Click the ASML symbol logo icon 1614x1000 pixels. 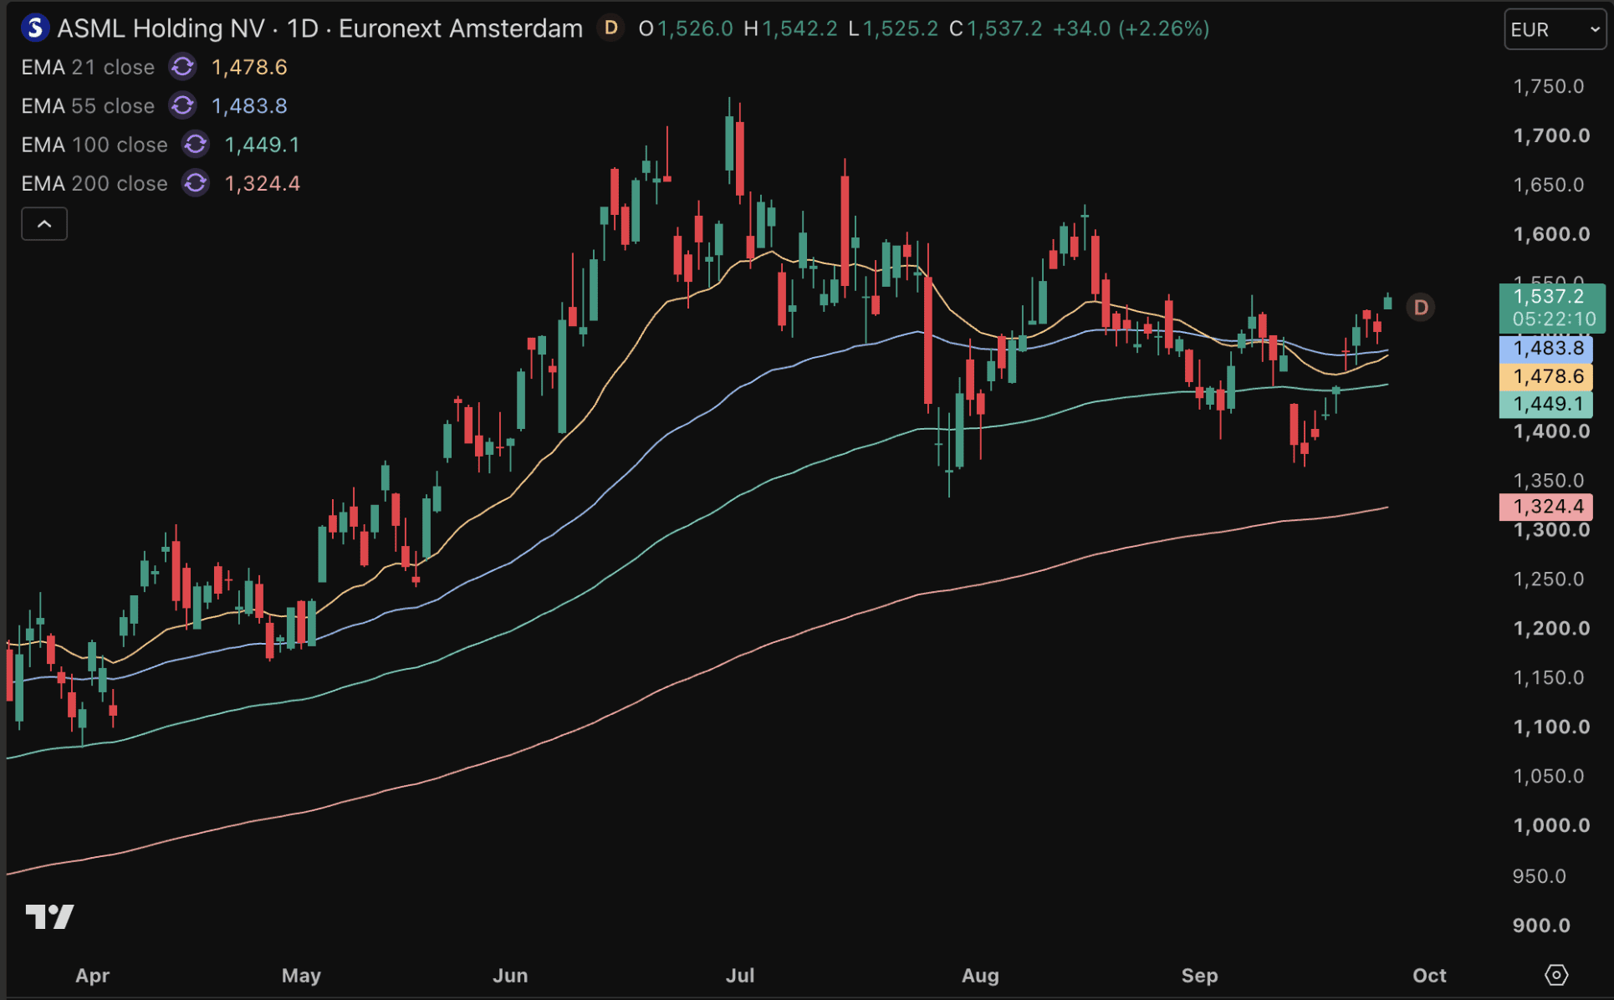coord(34,28)
